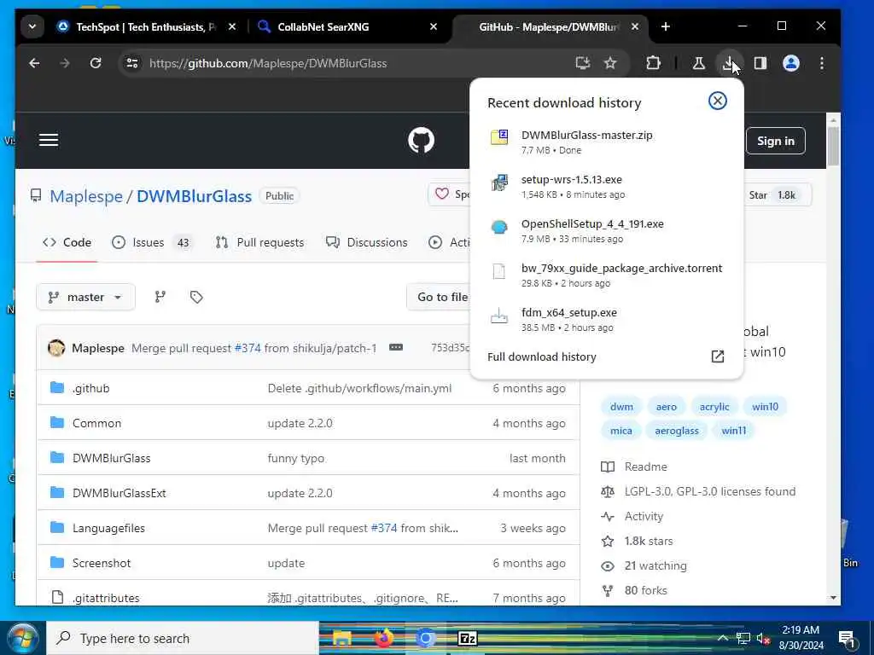This screenshot has height=655, width=874.
Task: Click the win10 topic tag
Action: click(x=765, y=407)
